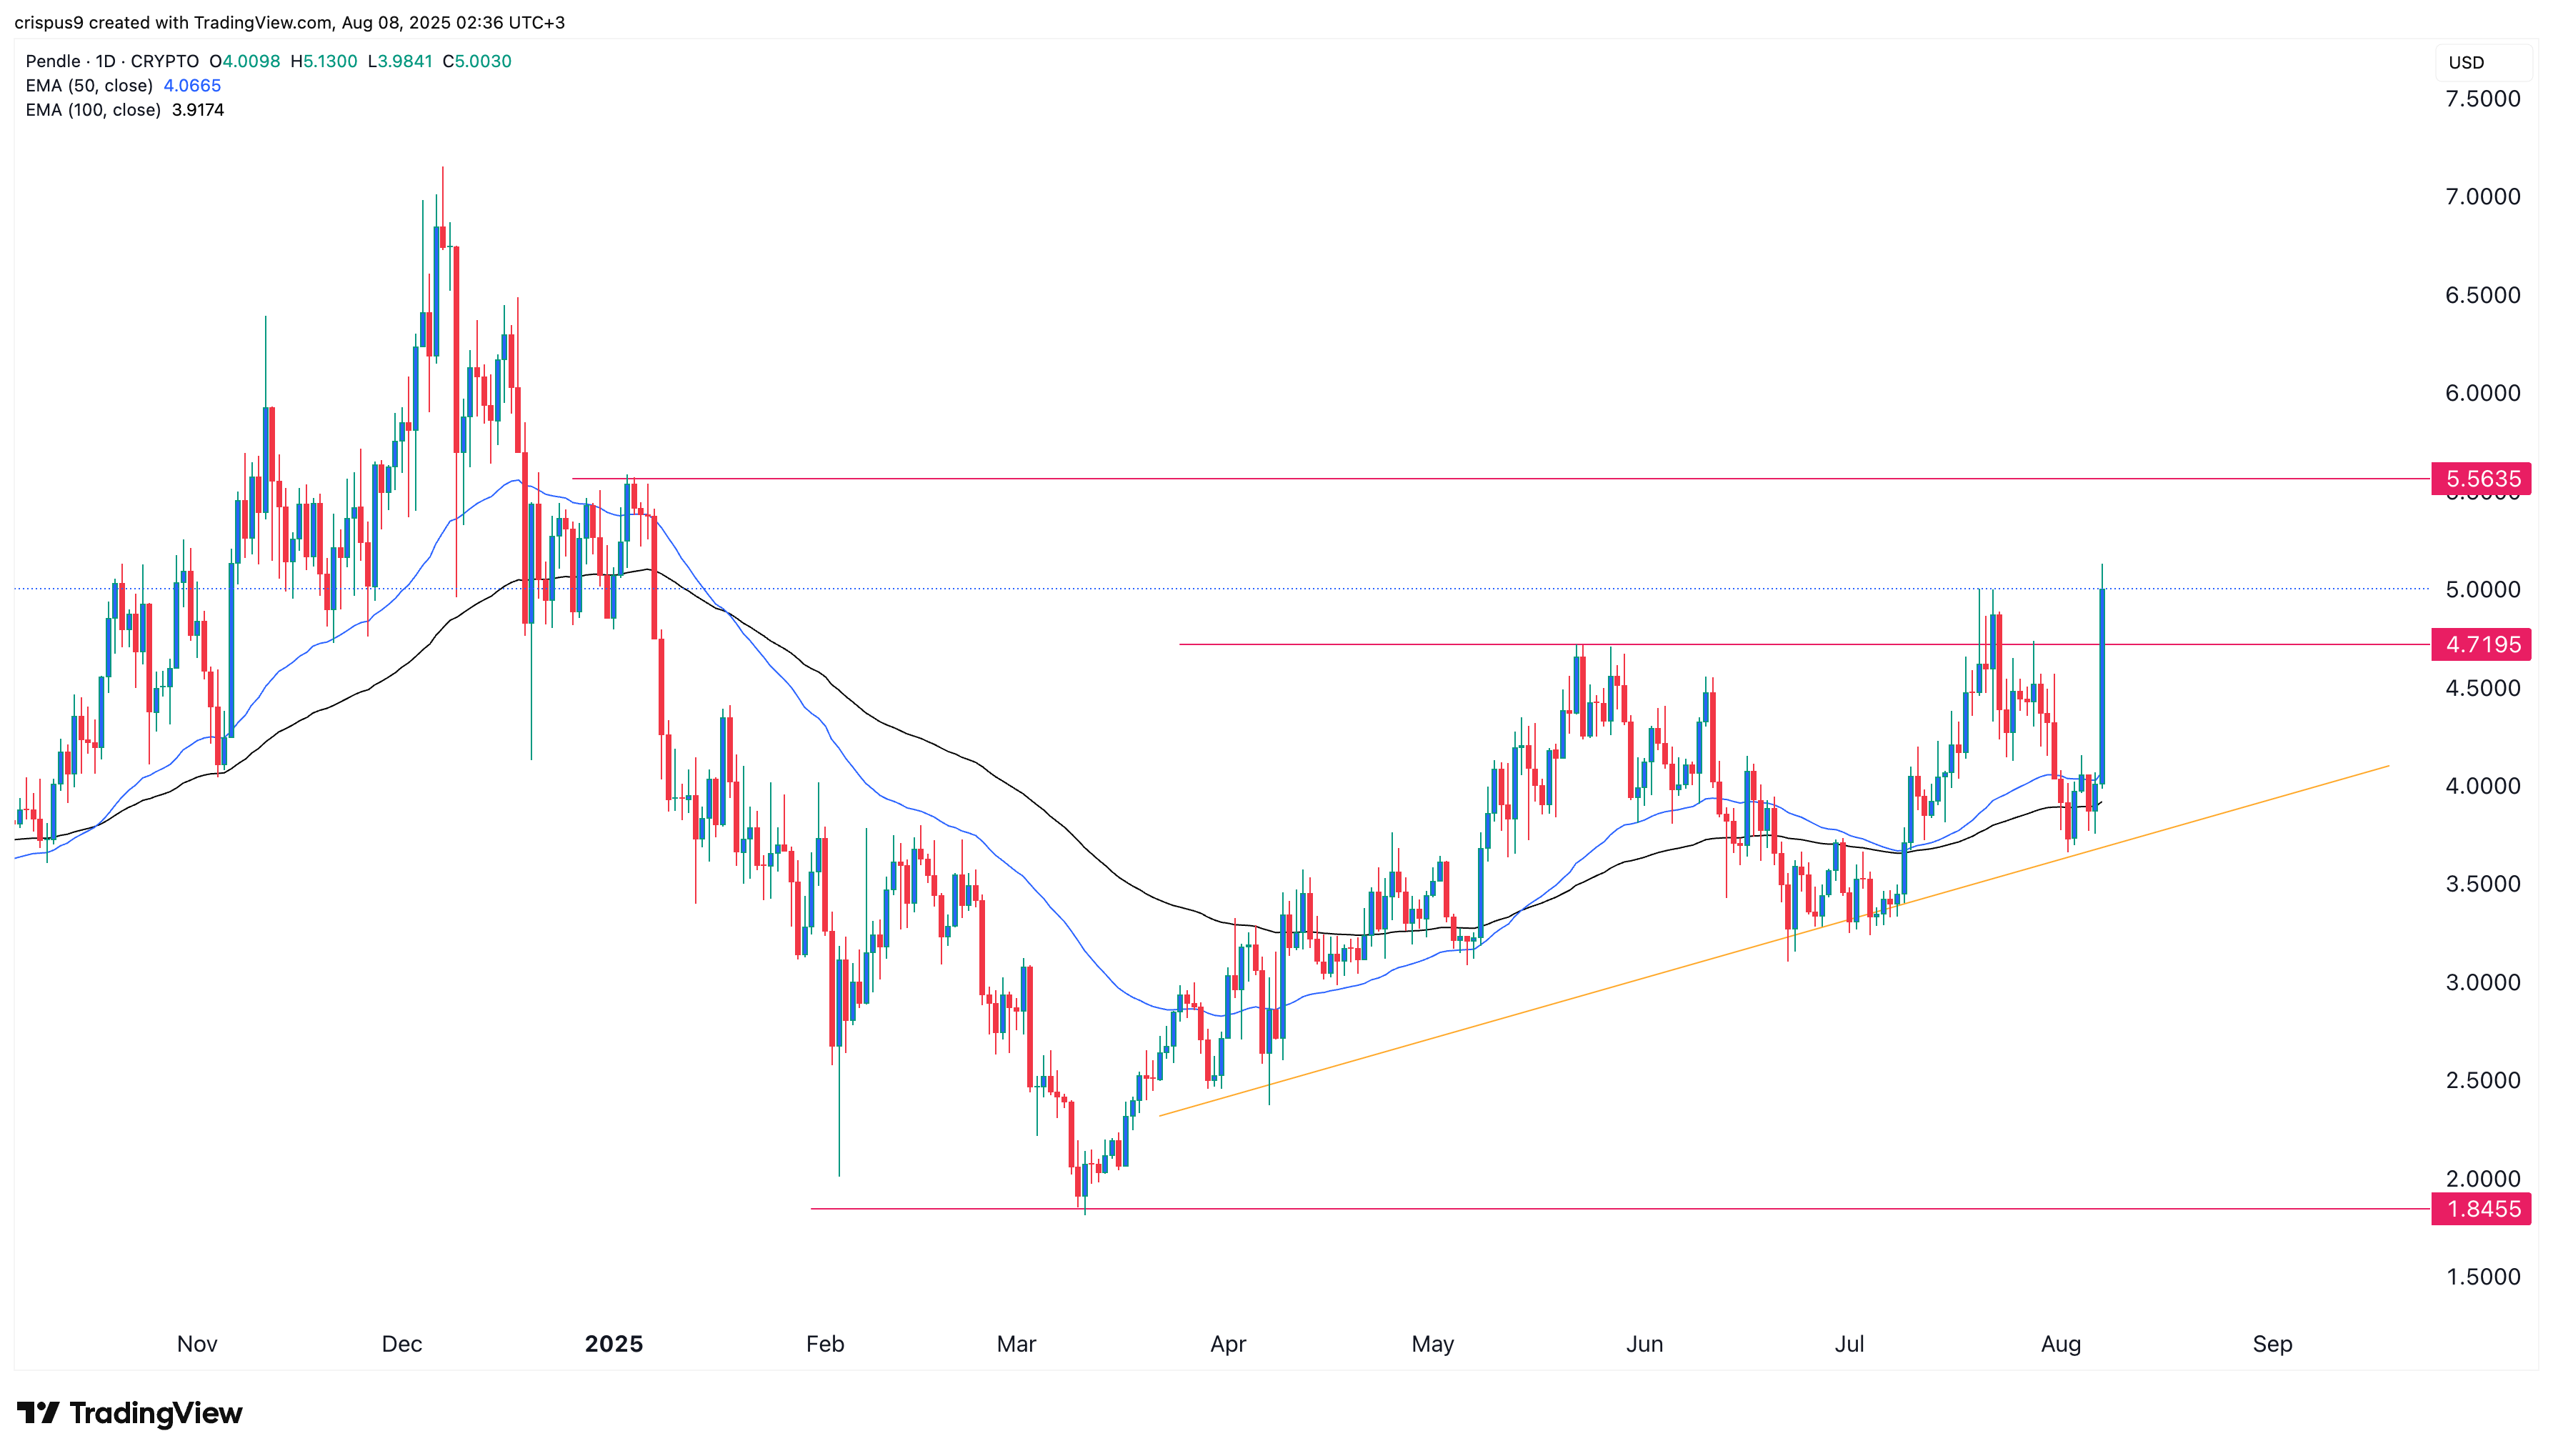This screenshot has width=2553, height=1456.
Task: Click the close price value C5.0030
Action: pyautogui.click(x=483, y=61)
